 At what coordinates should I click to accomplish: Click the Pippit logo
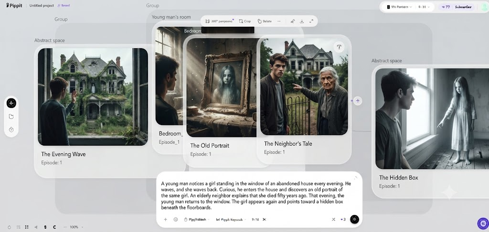coord(14,6)
